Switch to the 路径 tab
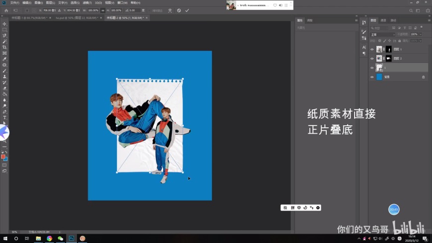 click(x=393, y=20)
